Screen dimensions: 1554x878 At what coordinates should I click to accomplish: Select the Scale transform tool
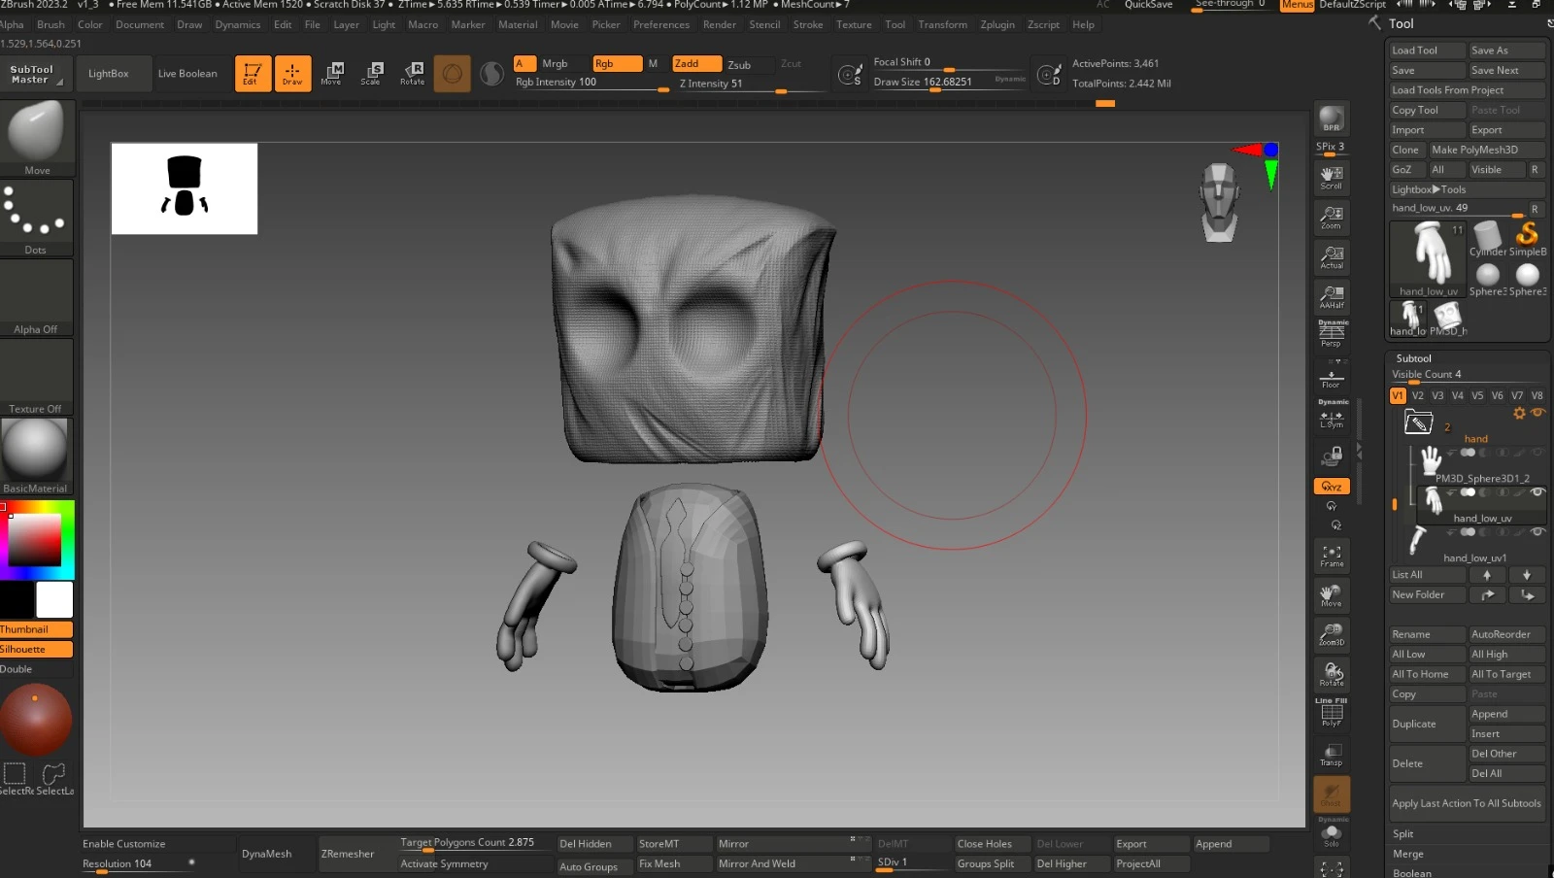coord(371,73)
